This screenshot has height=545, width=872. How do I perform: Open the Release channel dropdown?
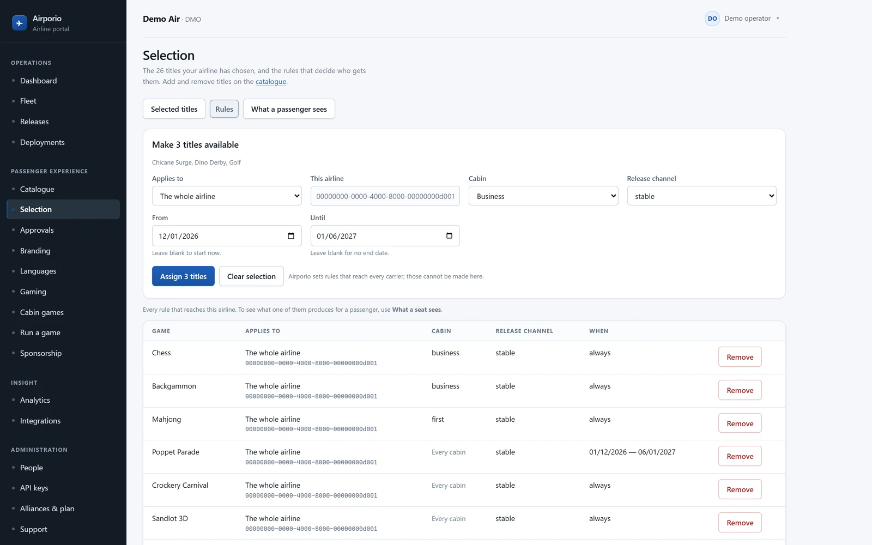(x=701, y=196)
